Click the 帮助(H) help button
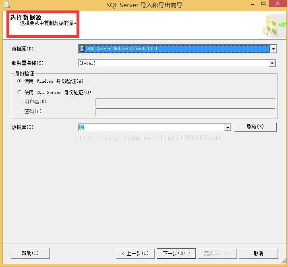Viewport: 288px width, 267px height. coord(30,253)
